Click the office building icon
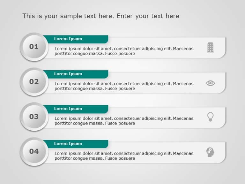The image size is (245, 184). click(210, 47)
